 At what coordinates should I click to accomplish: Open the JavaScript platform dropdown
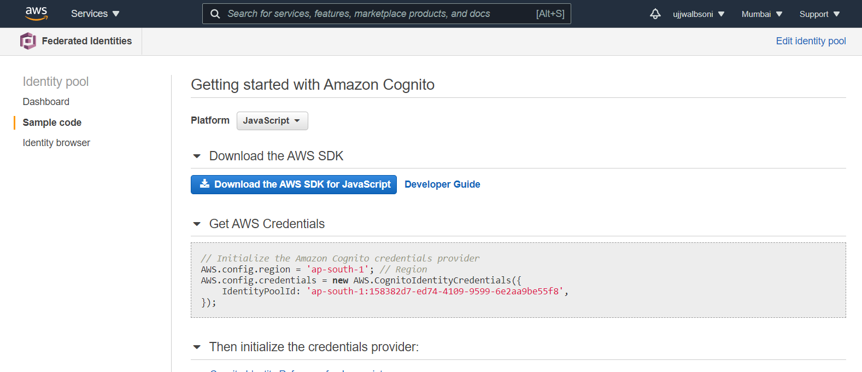pyautogui.click(x=272, y=121)
